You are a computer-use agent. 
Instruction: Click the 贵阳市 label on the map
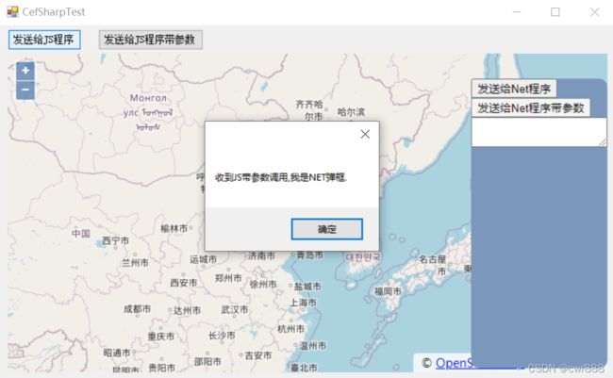coord(161,368)
